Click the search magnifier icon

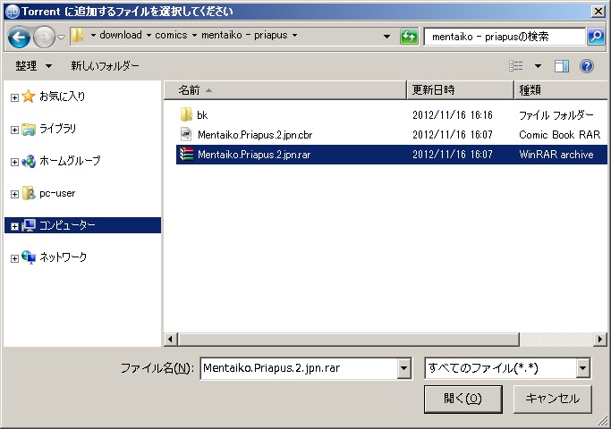pos(596,37)
